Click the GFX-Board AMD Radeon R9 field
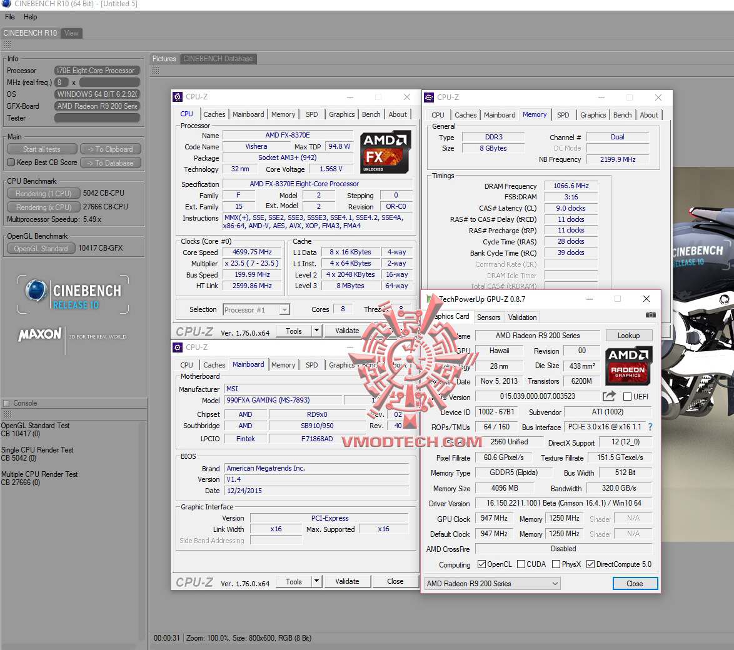 (x=98, y=106)
